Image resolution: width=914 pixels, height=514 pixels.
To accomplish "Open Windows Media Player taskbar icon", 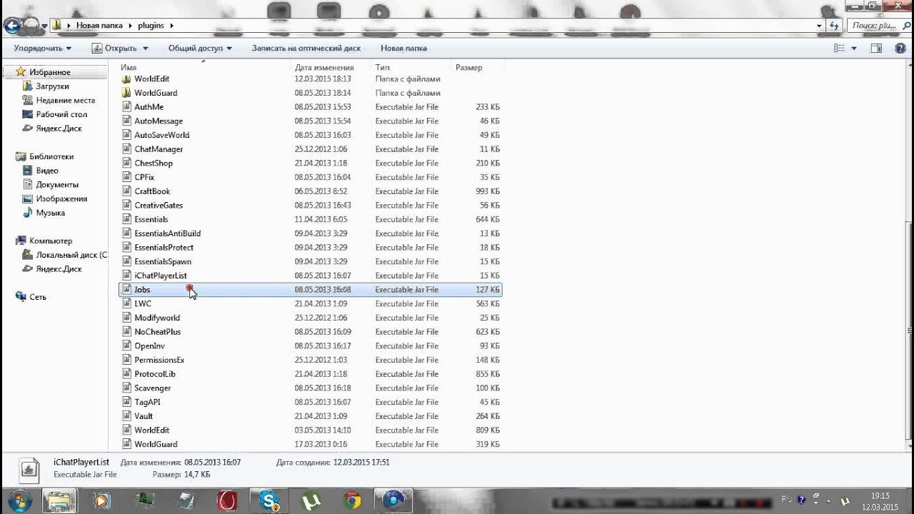I will tap(102, 500).
